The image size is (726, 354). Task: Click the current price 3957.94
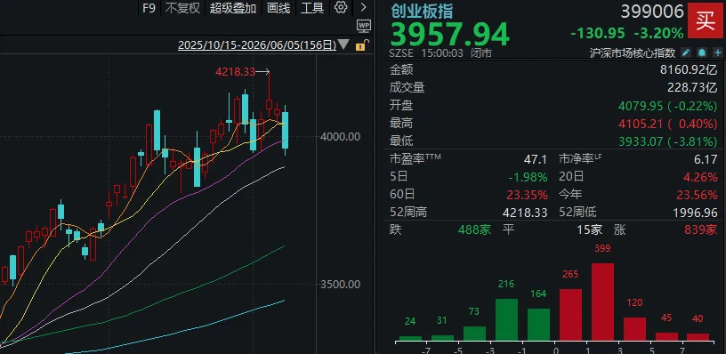pos(449,34)
